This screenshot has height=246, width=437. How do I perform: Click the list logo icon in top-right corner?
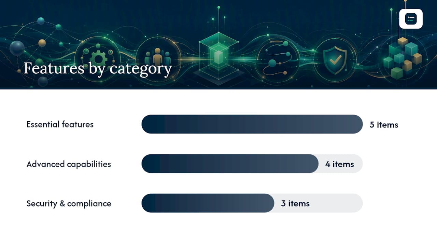[x=411, y=19]
